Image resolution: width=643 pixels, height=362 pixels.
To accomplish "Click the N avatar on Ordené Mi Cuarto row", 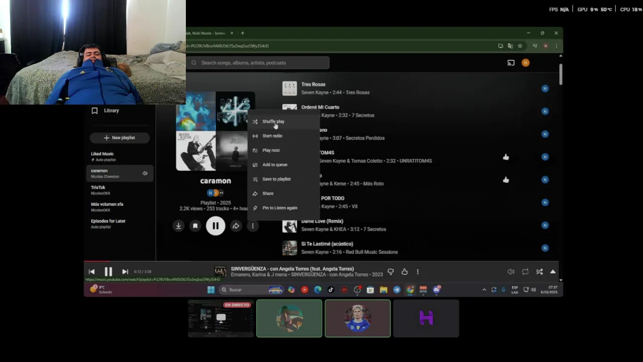I will pos(545,111).
